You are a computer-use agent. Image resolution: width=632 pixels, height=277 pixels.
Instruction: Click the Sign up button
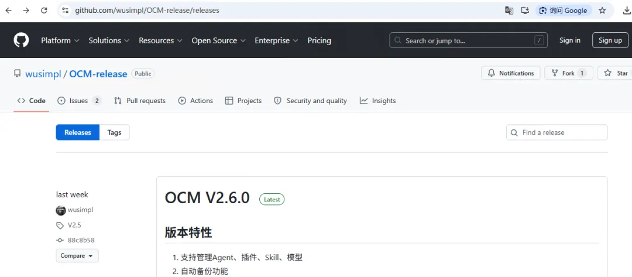coord(610,40)
